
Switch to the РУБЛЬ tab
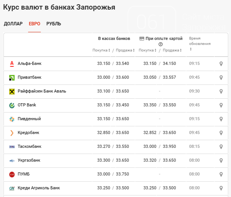click(54, 24)
